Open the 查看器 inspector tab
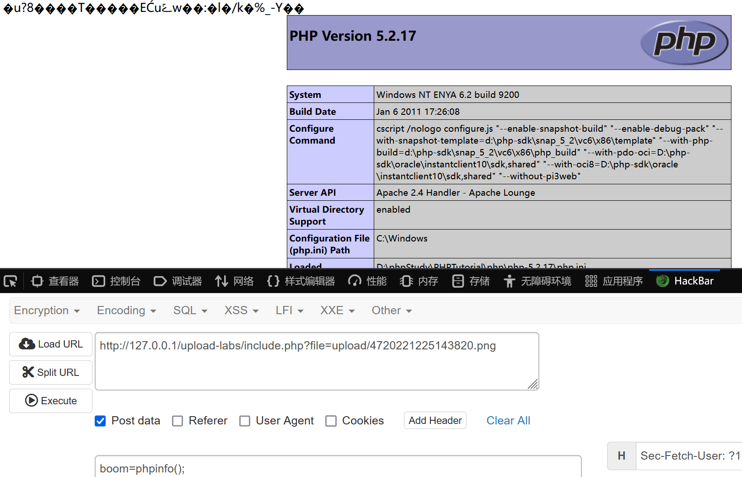This screenshot has width=742, height=477. pyautogui.click(x=55, y=281)
